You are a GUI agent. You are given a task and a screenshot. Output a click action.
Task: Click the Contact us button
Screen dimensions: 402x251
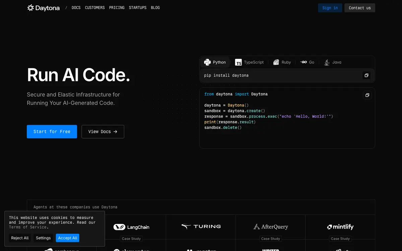point(360,8)
